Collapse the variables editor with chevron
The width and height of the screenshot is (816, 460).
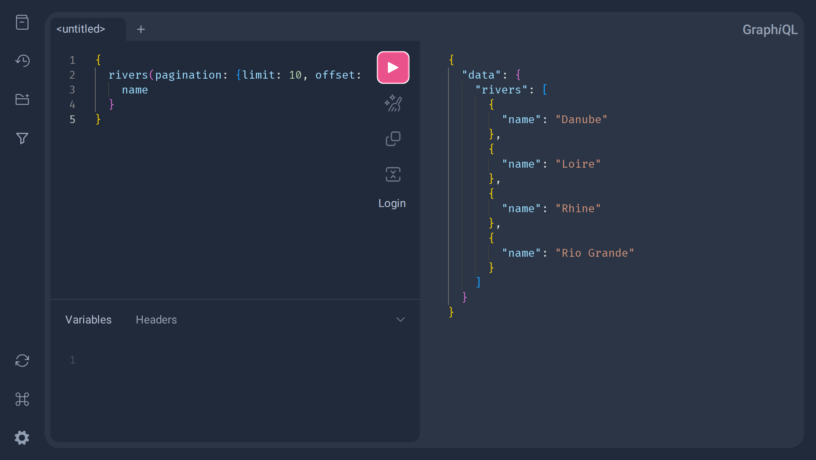tap(401, 320)
